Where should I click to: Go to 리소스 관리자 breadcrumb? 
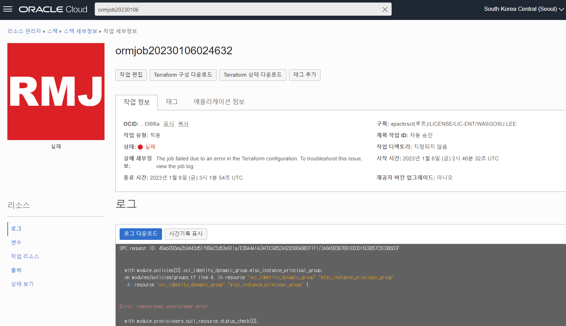coord(24,31)
